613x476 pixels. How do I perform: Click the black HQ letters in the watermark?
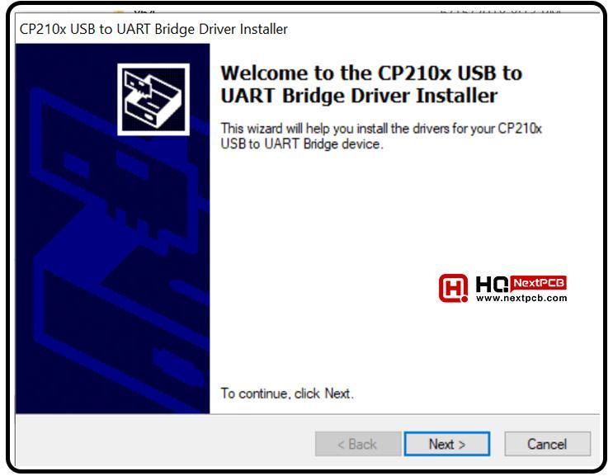click(x=492, y=284)
